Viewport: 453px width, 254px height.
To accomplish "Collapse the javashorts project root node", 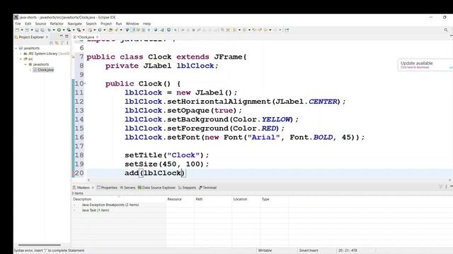I will coord(16,48).
